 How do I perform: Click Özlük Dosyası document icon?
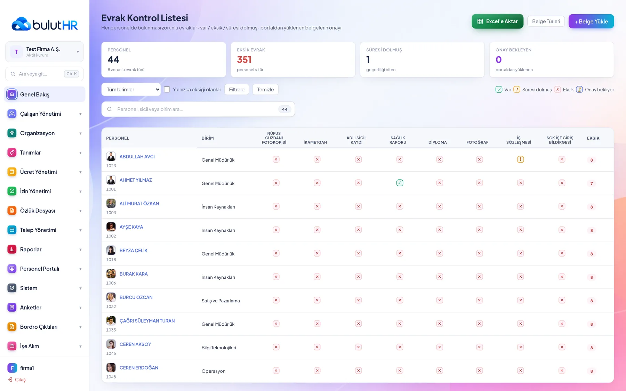pos(12,211)
